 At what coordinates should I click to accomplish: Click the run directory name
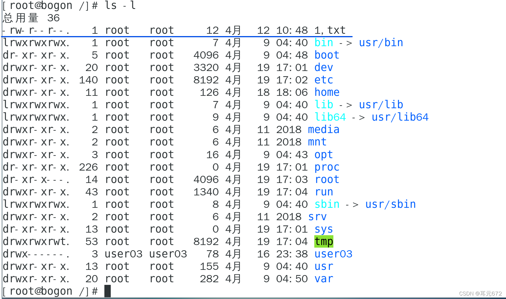tap(324, 192)
